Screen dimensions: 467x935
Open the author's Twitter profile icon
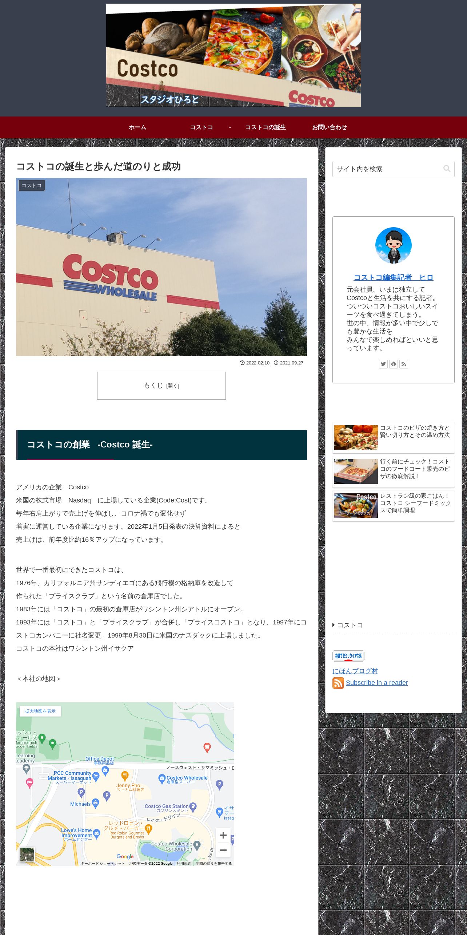click(x=383, y=364)
